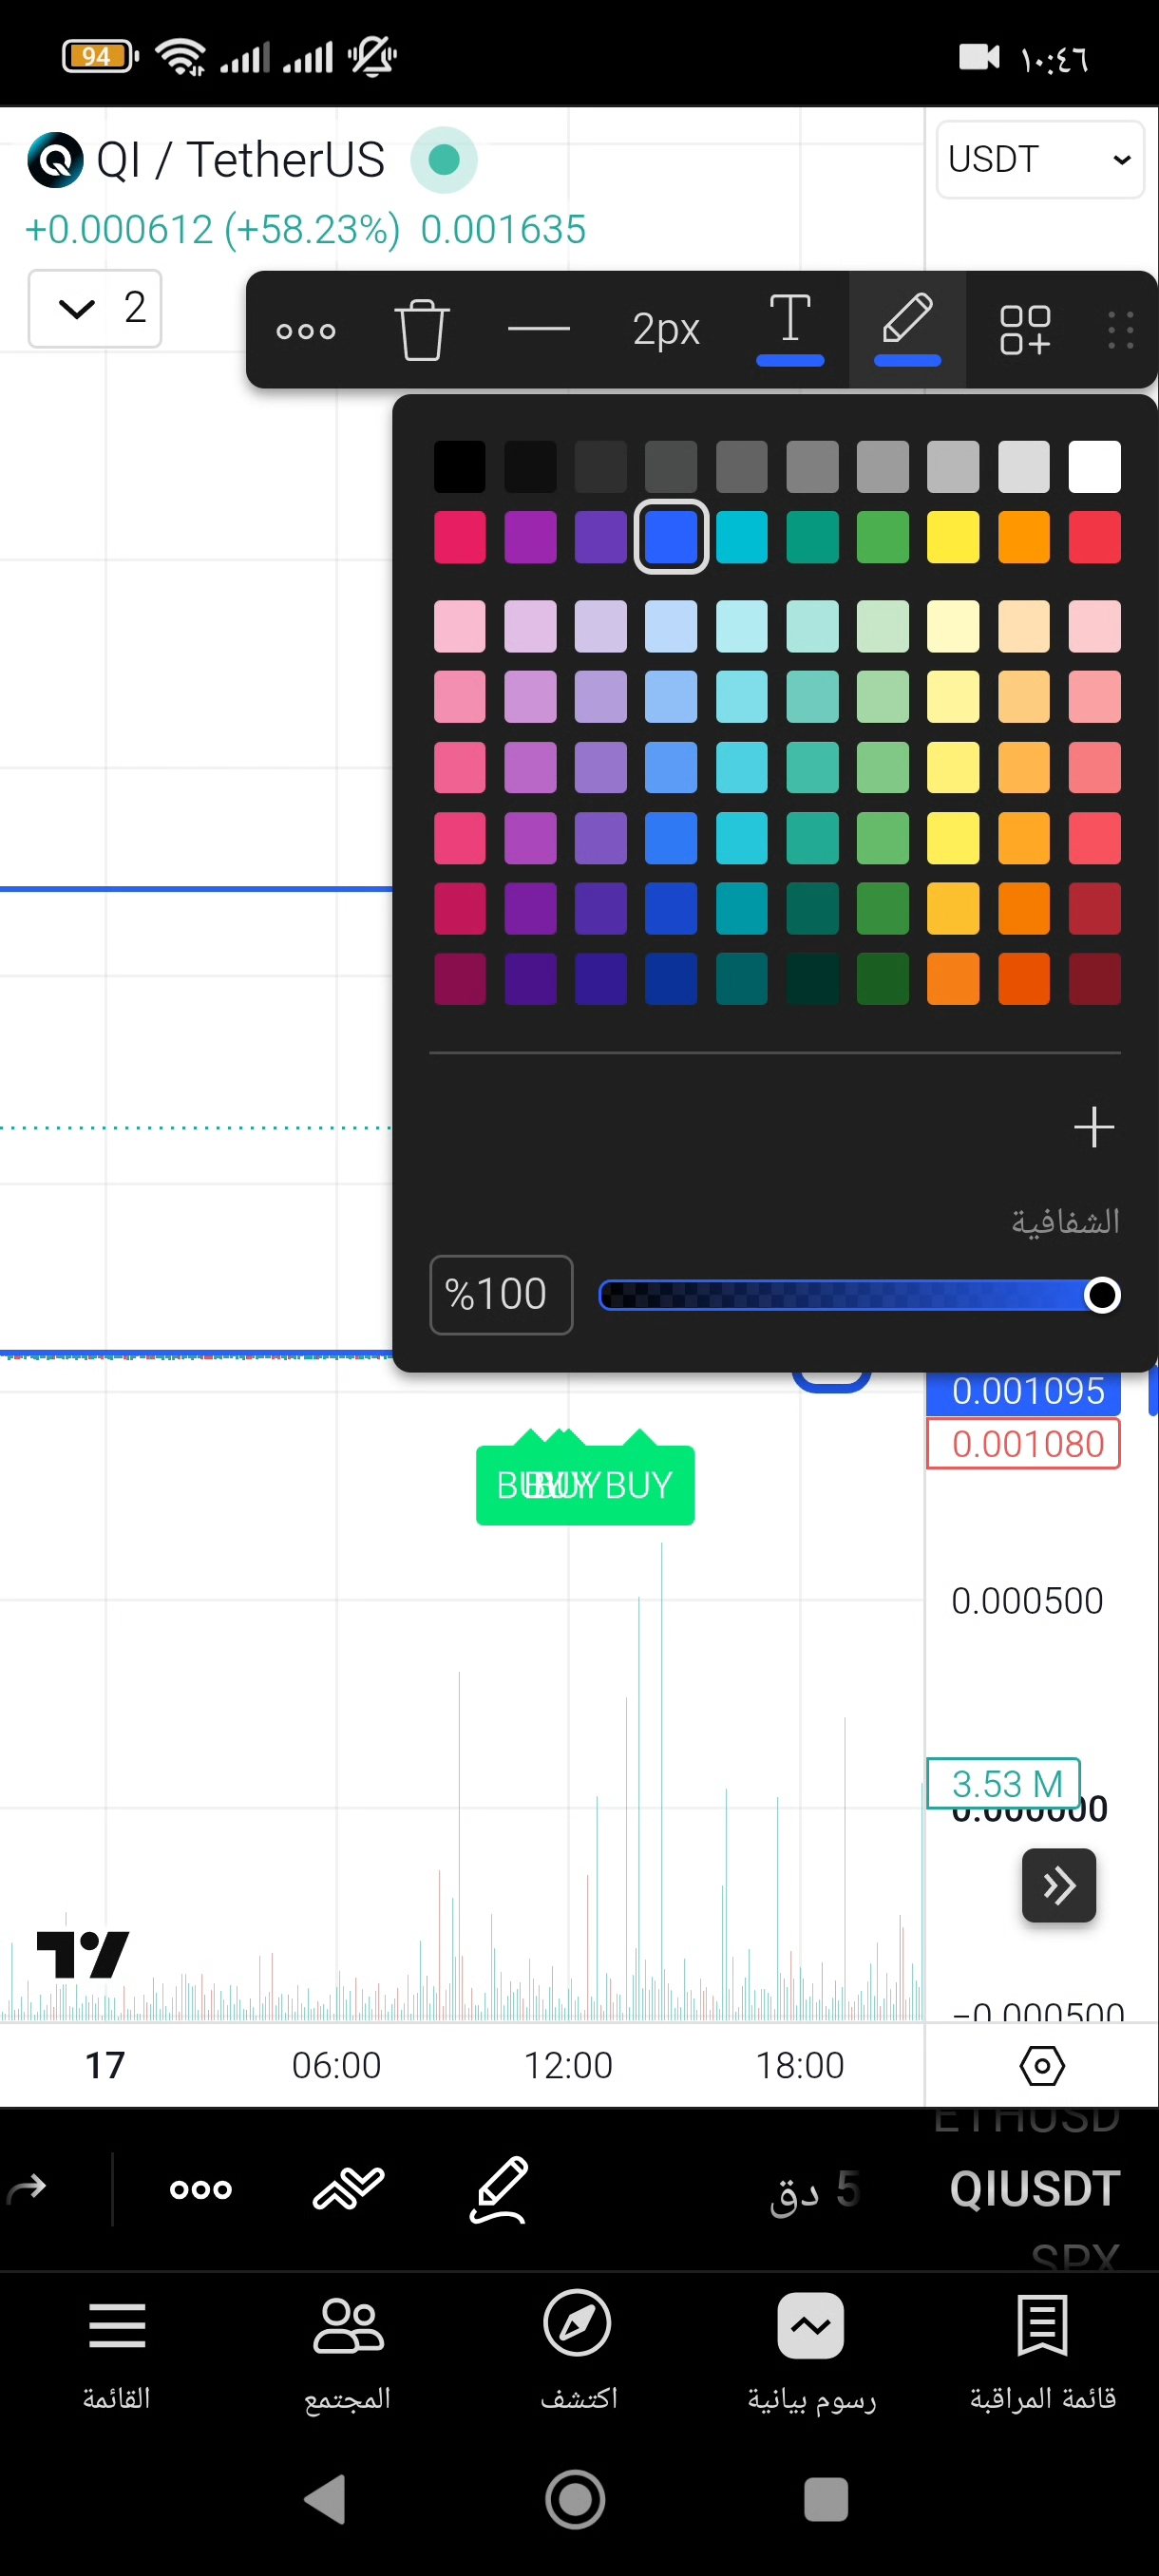
Task: Choose the selected blue swatch
Action: click(671, 537)
